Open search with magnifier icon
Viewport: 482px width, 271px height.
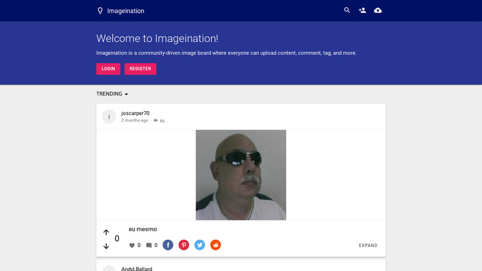(x=347, y=10)
